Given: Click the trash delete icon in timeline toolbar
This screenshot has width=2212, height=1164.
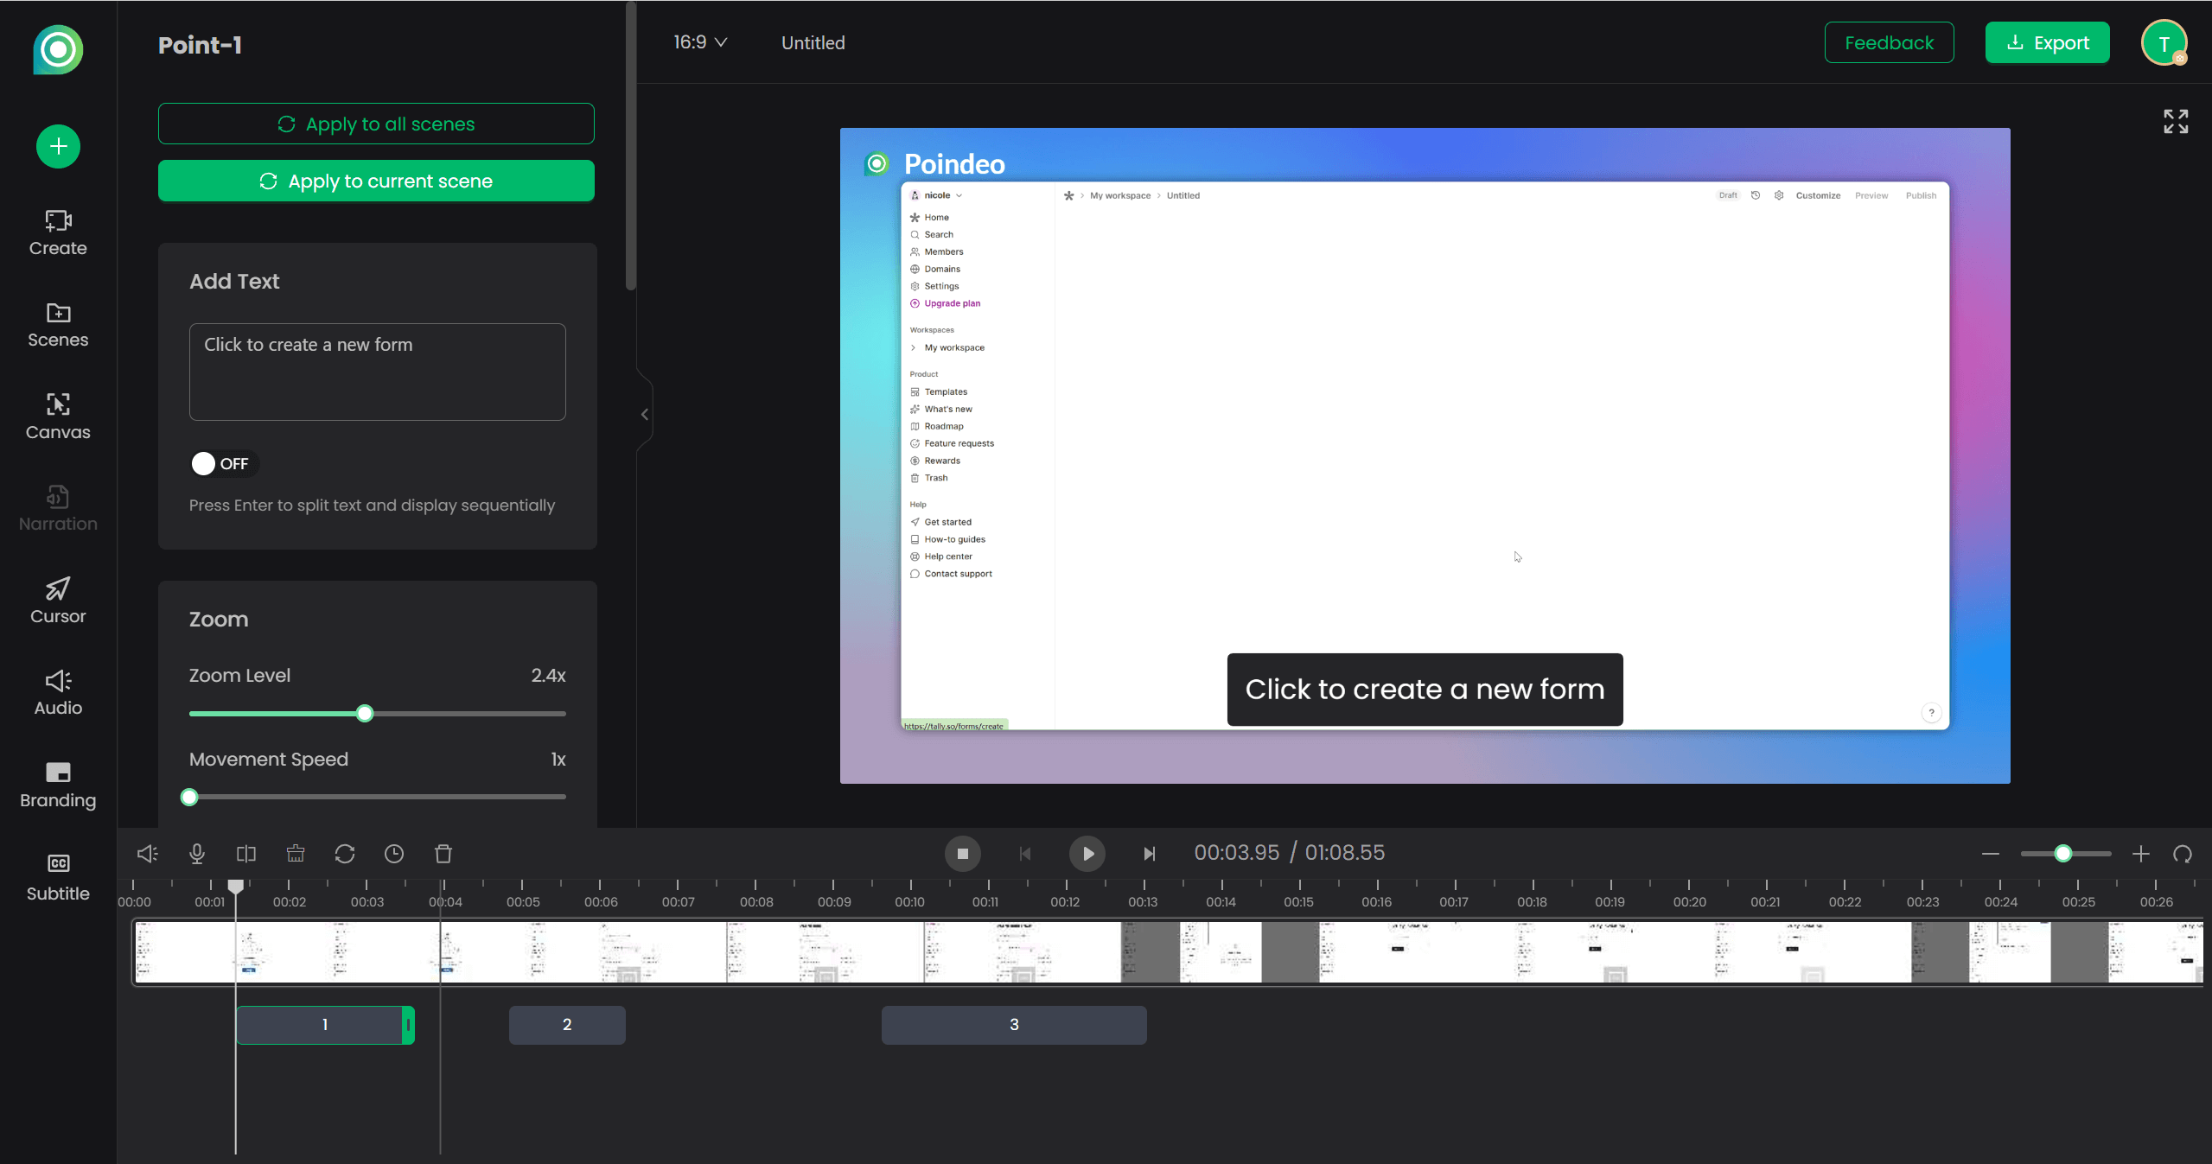Looking at the screenshot, I should pos(443,854).
